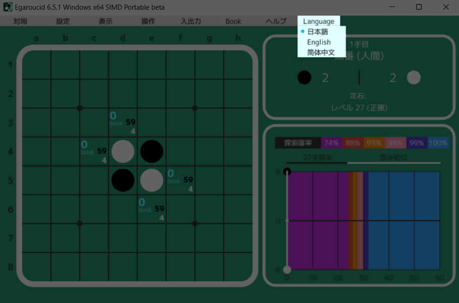
Task: Click the black disc on square e4
Action: [x=151, y=151]
